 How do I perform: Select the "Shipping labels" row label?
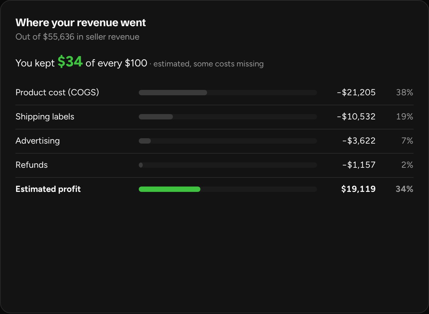tap(45, 117)
